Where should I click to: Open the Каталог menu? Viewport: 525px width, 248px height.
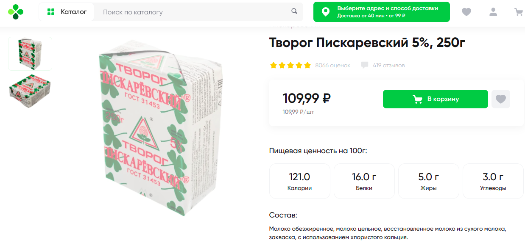(x=67, y=12)
